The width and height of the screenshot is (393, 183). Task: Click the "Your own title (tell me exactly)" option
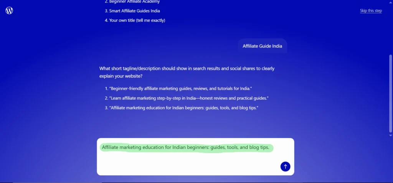tap(137, 20)
